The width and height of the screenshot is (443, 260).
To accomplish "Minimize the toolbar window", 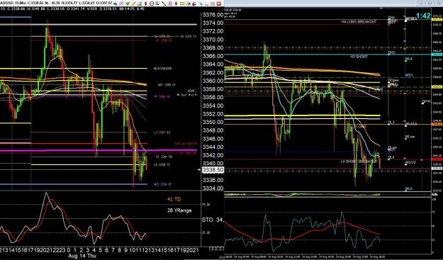I will click(207, 4).
